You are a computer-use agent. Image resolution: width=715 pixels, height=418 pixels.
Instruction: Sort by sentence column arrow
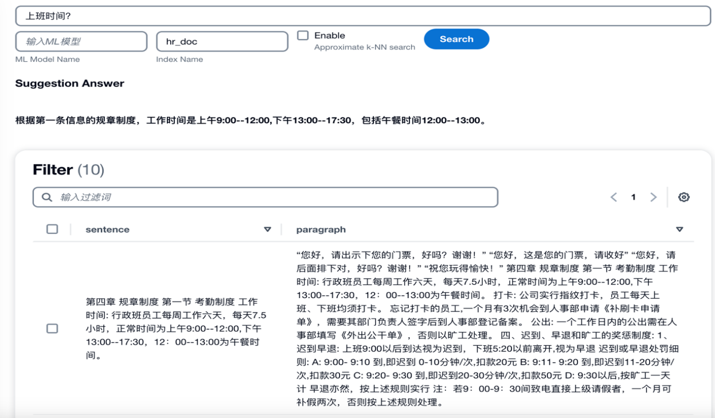click(x=267, y=229)
